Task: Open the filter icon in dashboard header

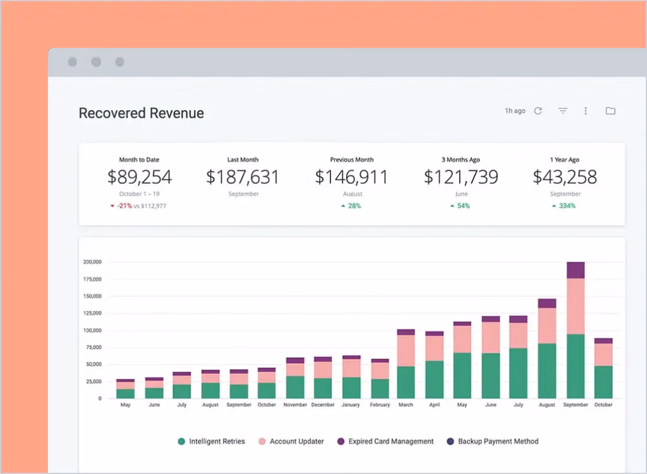Action: click(563, 111)
